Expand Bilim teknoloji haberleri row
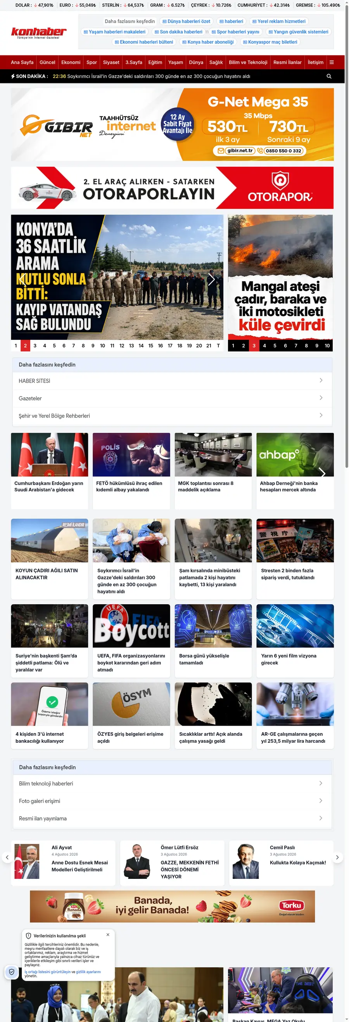 pos(172,783)
